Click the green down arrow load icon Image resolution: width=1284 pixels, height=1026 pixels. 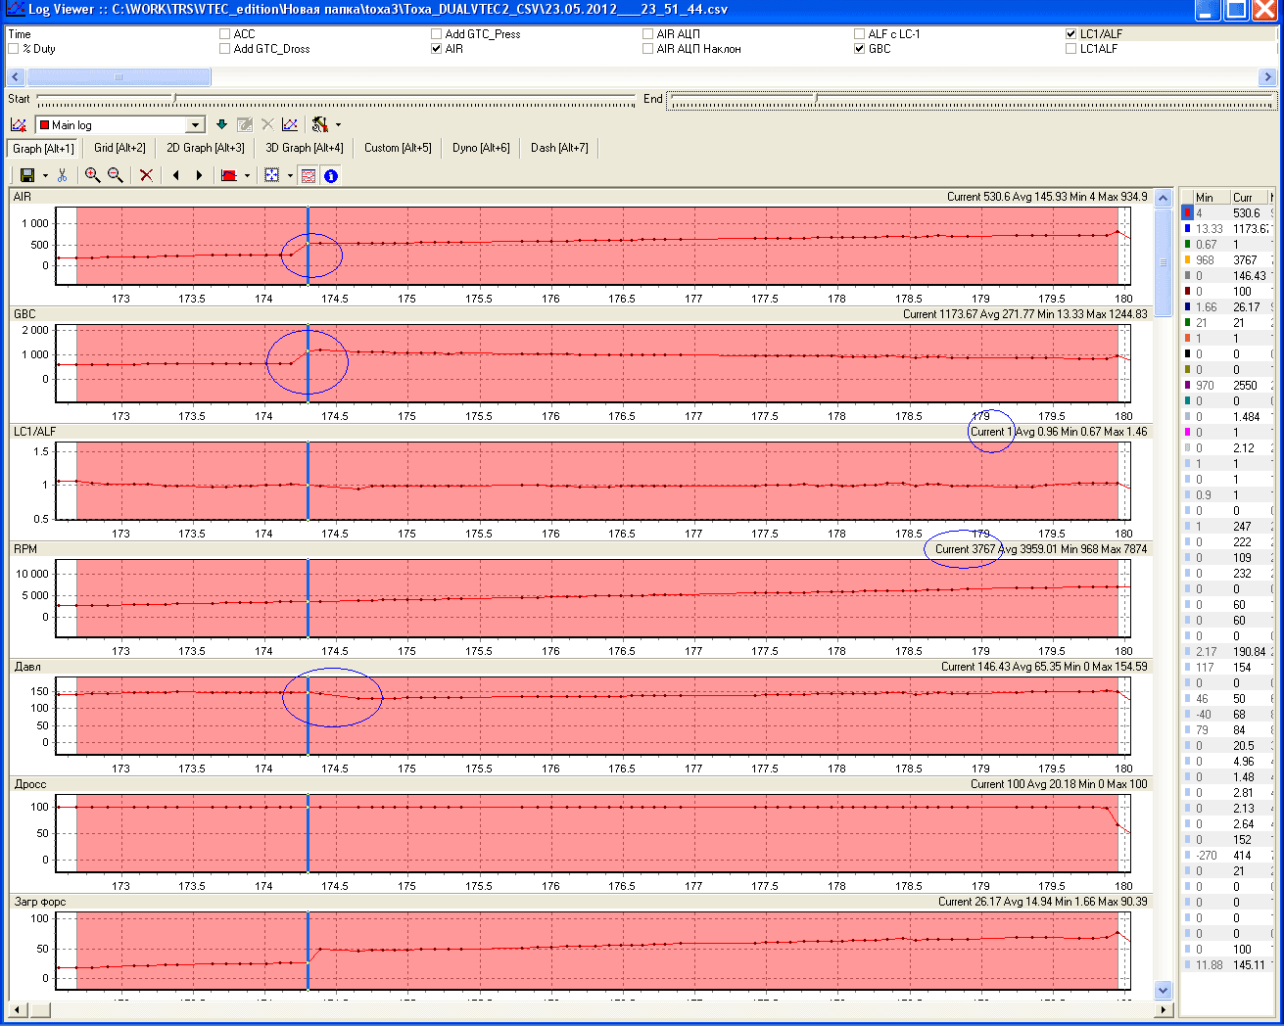[x=221, y=124]
